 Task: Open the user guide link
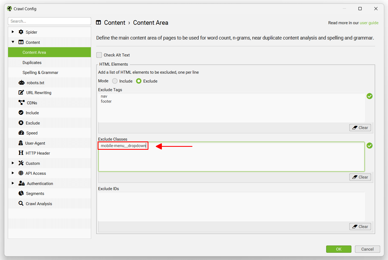pyautogui.click(x=369, y=23)
